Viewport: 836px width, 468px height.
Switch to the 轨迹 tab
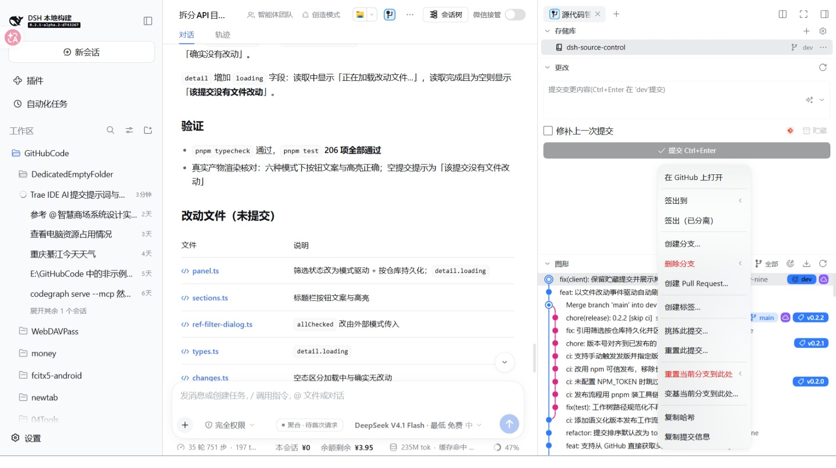[x=223, y=35]
